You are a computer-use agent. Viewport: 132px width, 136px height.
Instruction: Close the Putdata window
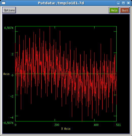coord(128,3)
